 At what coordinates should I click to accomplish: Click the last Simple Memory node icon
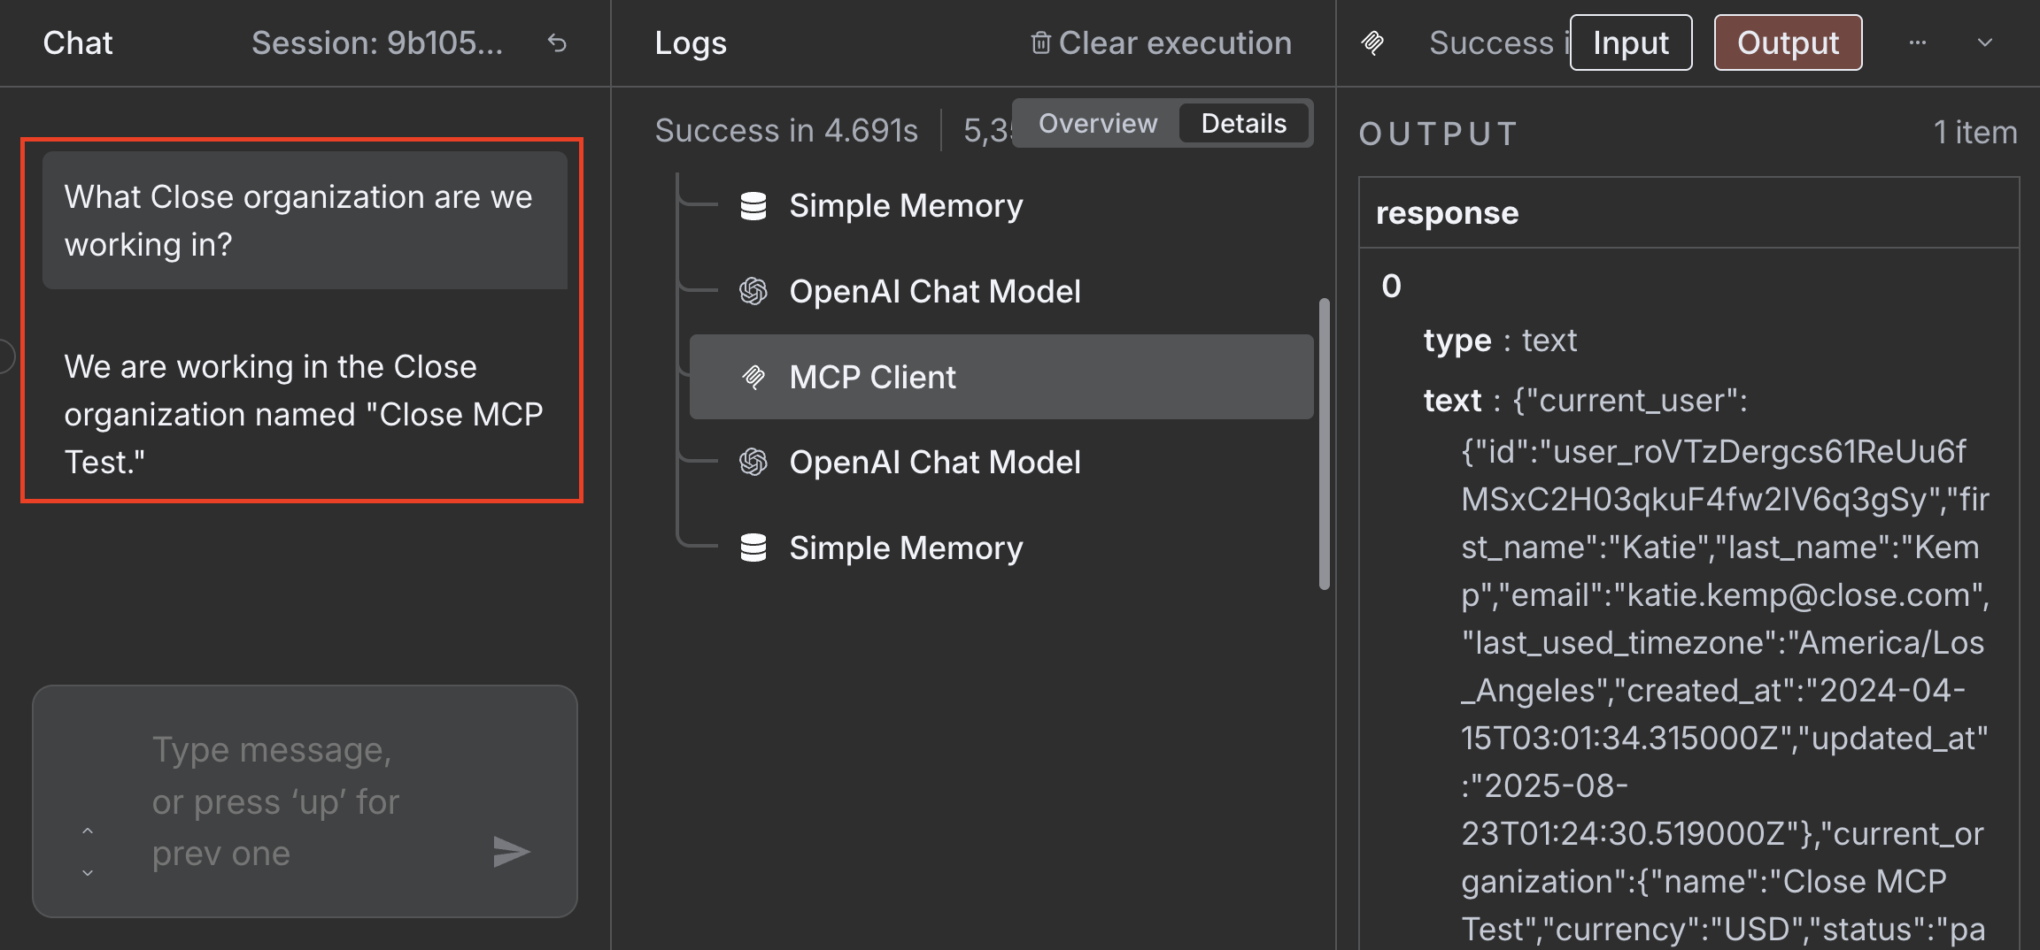752,547
